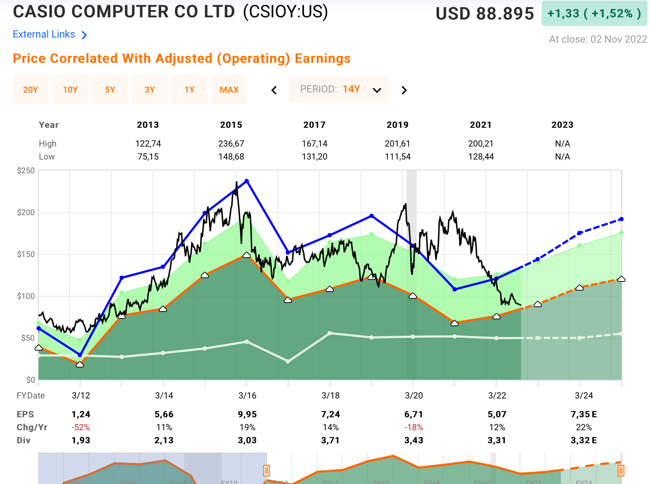Select the 10Y time range
Image resolution: width=650 pixels, height=484 pixels.
[70, 90]
